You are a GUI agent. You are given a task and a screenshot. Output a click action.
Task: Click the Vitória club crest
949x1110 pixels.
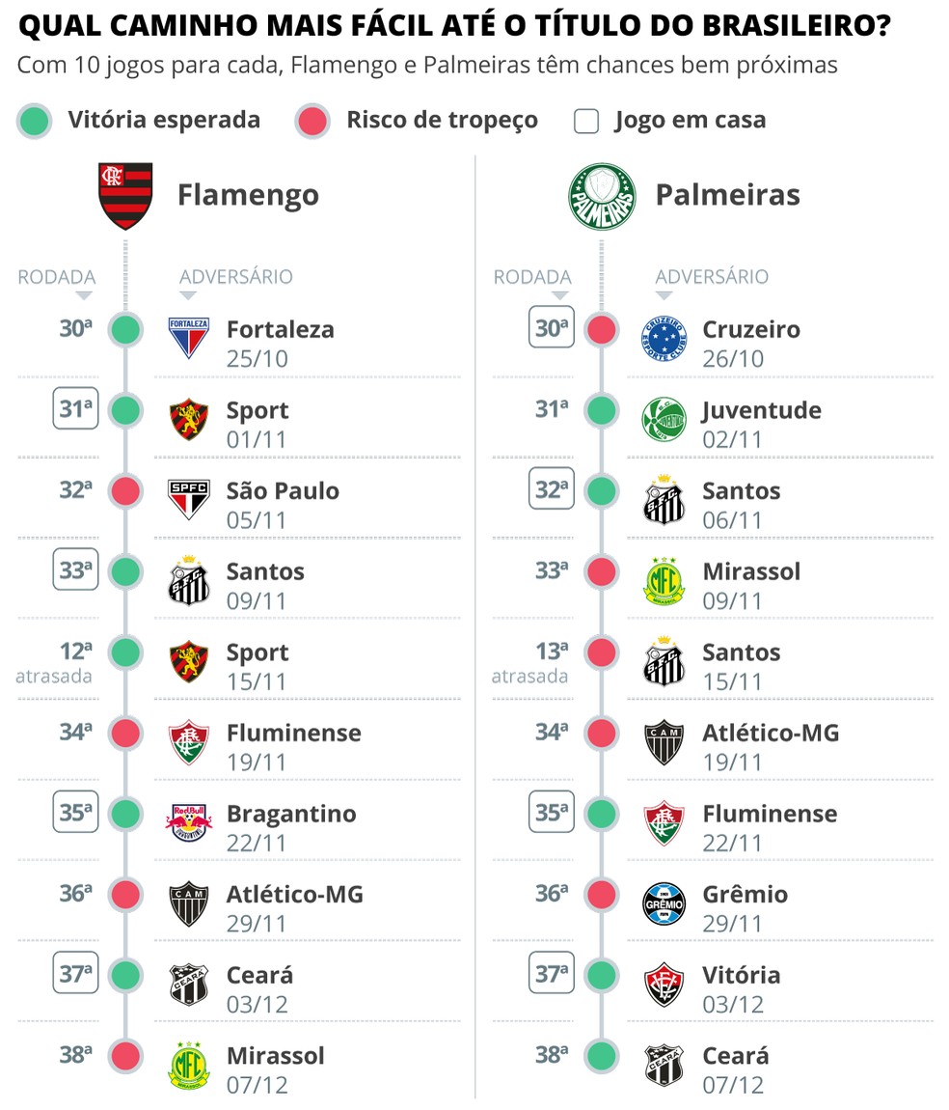(x=664, y=985)
